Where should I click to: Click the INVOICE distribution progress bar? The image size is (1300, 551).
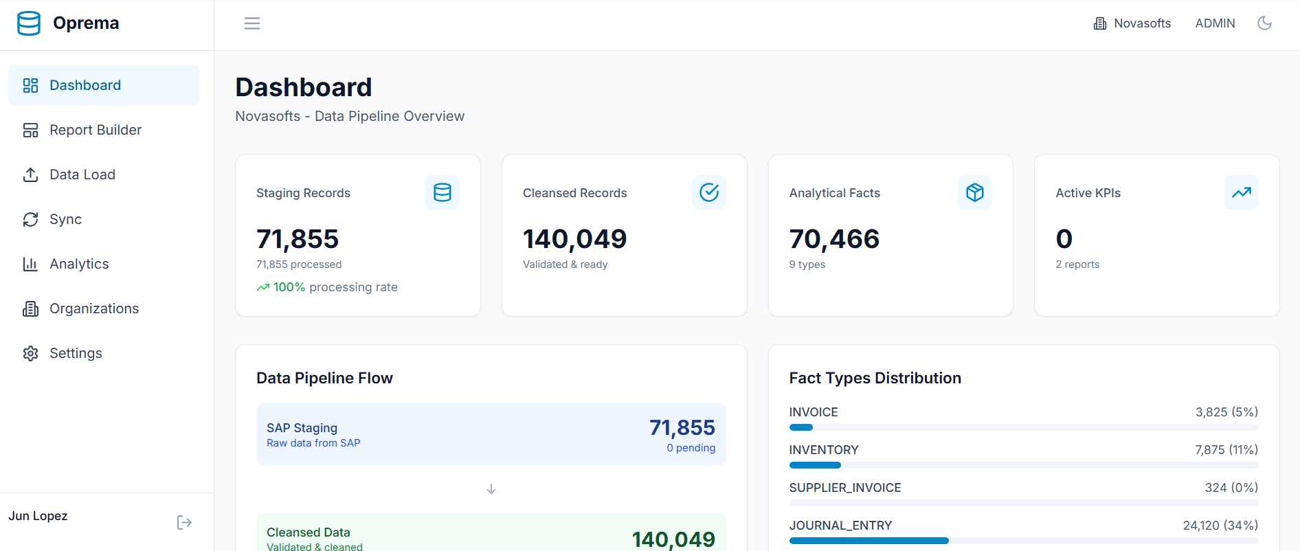coord(1024,427)
